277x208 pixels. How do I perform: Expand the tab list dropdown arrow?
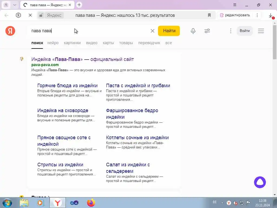coord(15,5)
